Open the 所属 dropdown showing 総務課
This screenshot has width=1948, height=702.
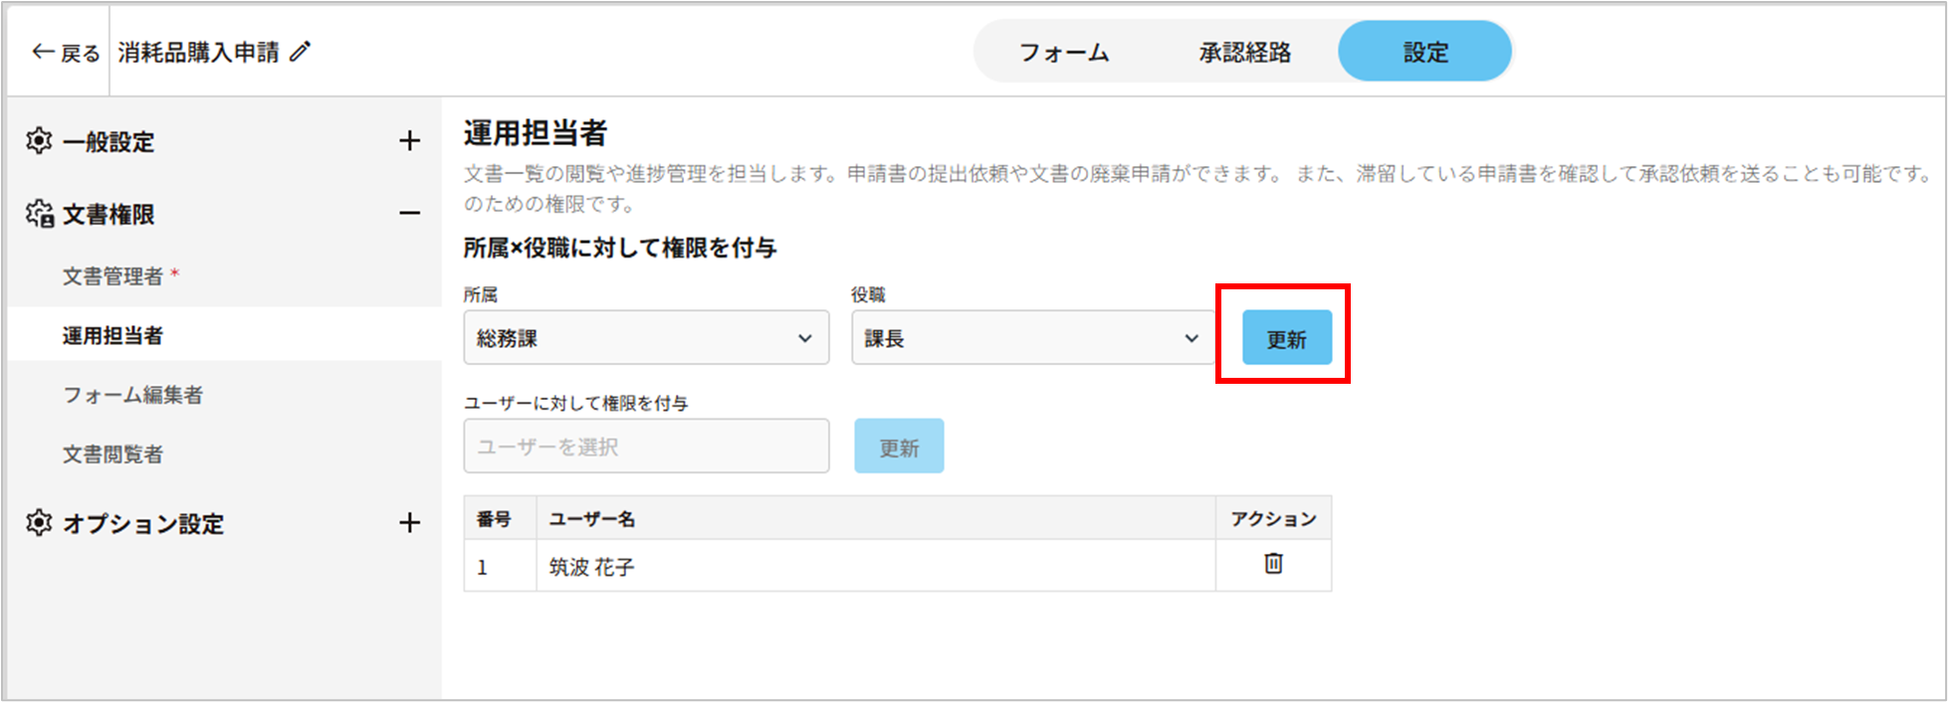(645, 338)
